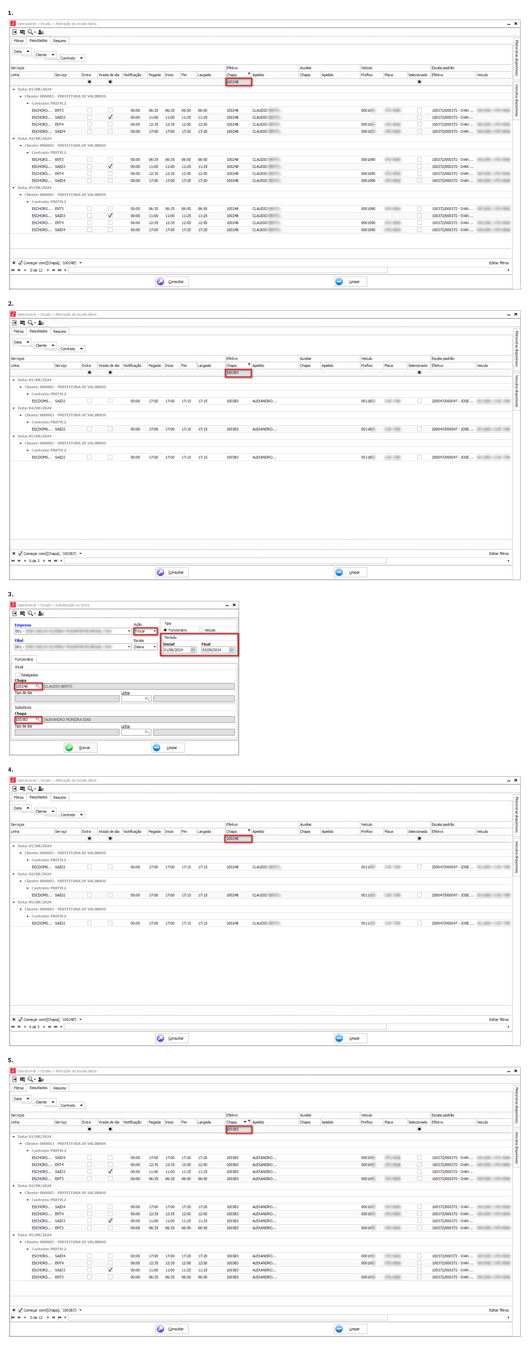Open the calendar picker for Inicial date
530x1346 pixels.
coord(193,650)
